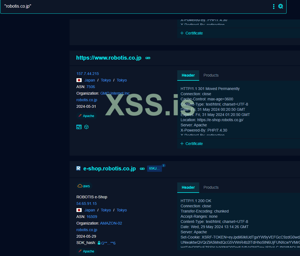This screenshot has width=300, height=256.
Task: Open ASN 16509 link
Action: 92,217
